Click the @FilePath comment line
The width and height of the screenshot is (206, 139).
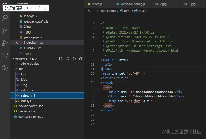pos(140,51)
